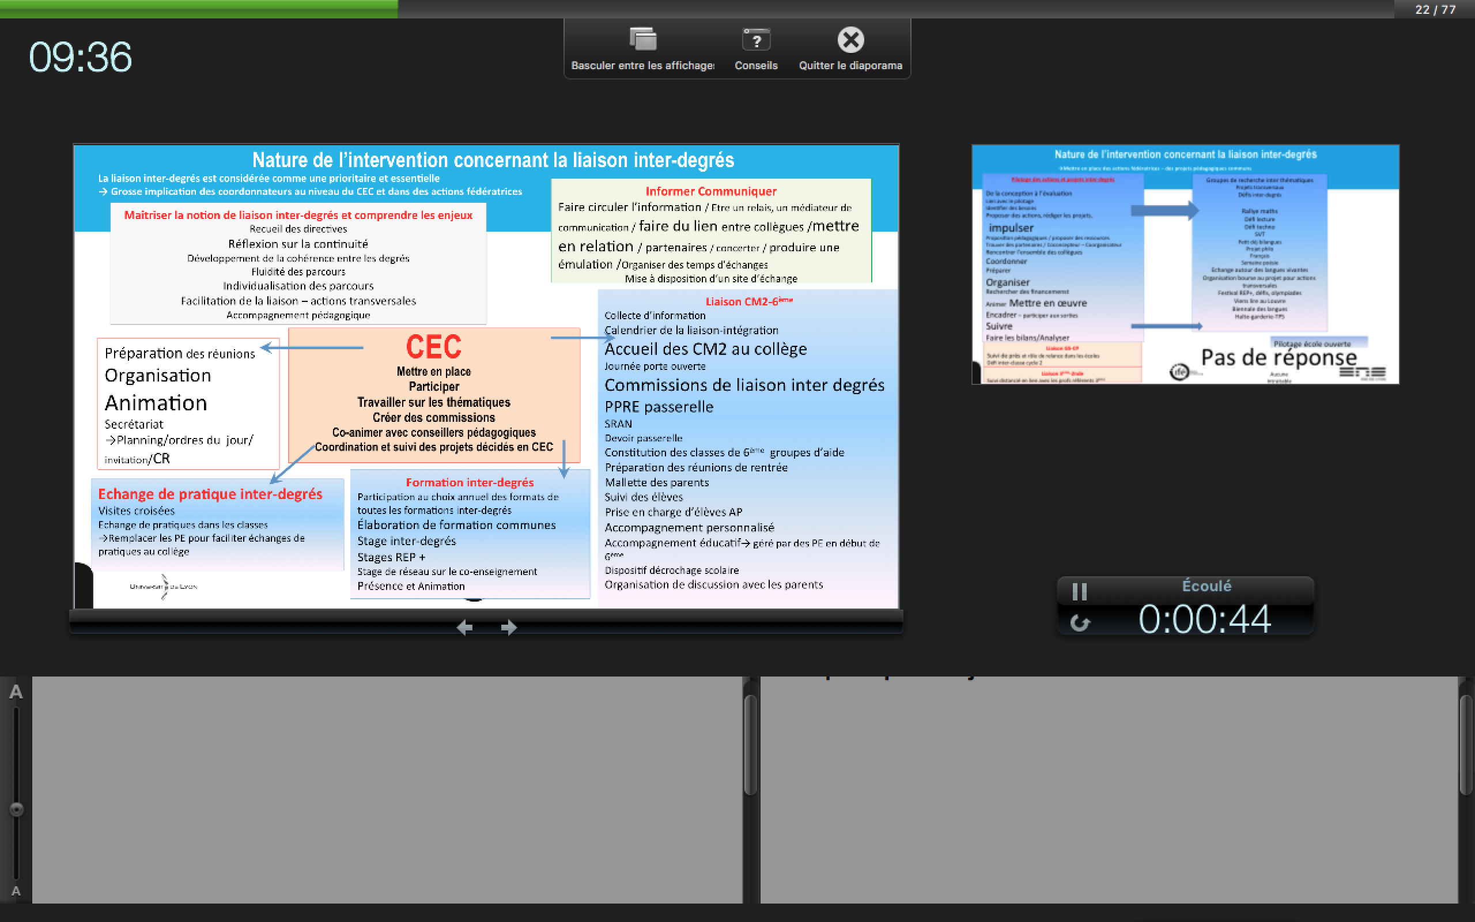Advance to next slide with right arrow
The width and height of the screenshot is (1475, 922).
[509, 627]
